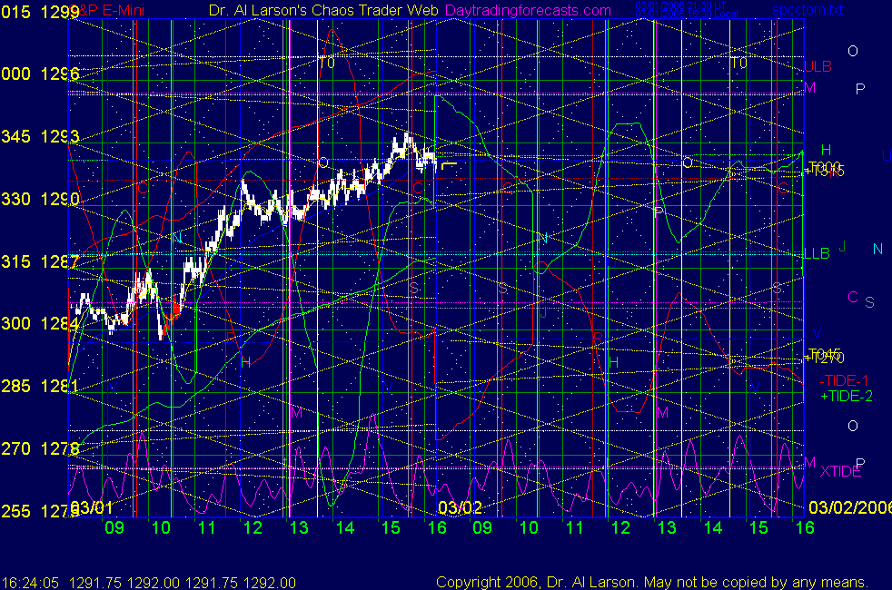Select the 16:24:05 timestamp in status line
Screen dimensions: 892x590
pos(30,583)
